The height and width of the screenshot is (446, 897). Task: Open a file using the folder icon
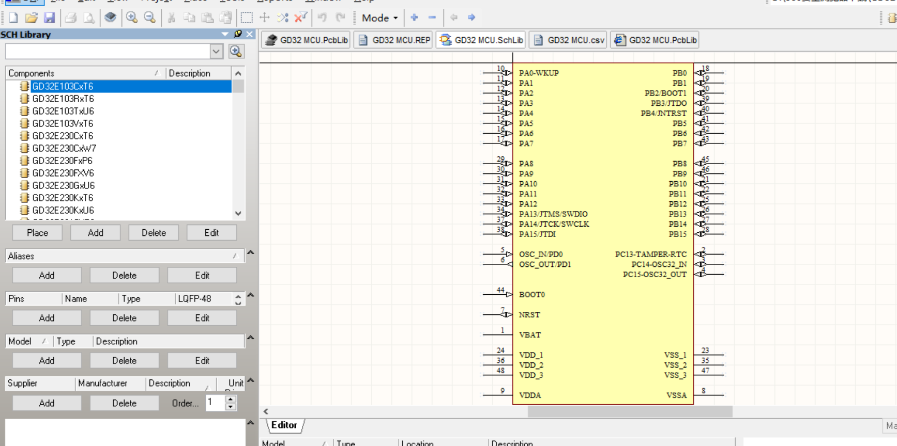[x=31, y=18]
